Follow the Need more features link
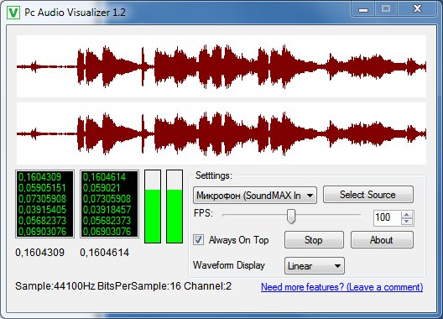 341,287
